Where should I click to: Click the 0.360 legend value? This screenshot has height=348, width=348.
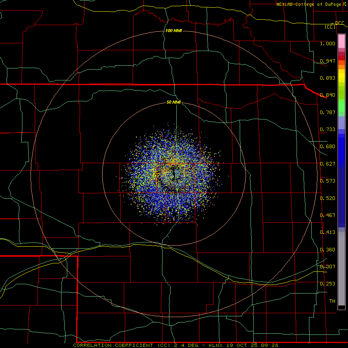click(x=328, y=250)
